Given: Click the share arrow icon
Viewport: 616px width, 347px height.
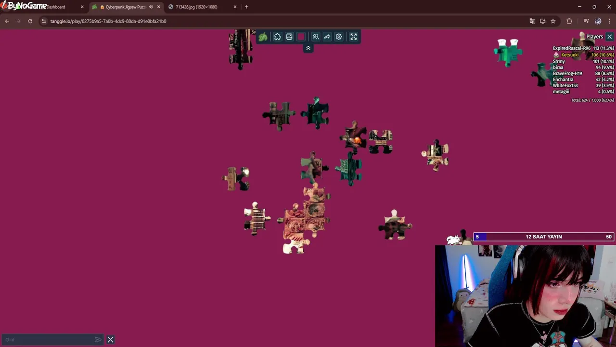Looking at the screenshot, I should (327, 37).
